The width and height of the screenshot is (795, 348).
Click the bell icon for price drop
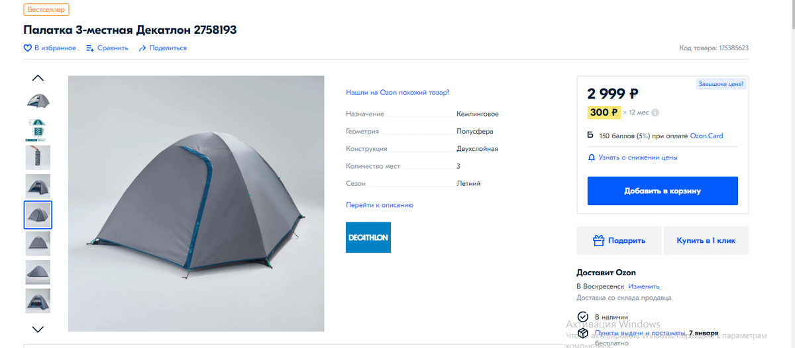click(x=592, y=157)
